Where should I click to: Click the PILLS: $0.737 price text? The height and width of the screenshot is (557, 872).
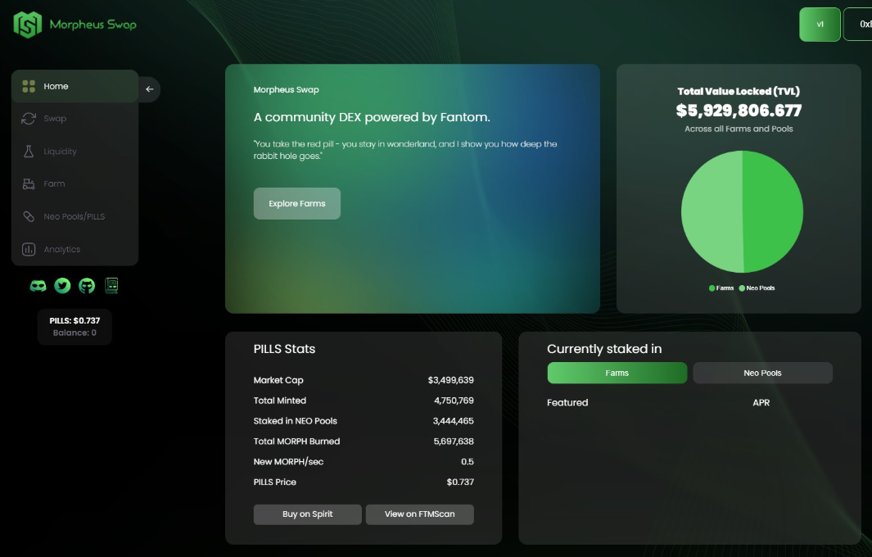[75, 320]
